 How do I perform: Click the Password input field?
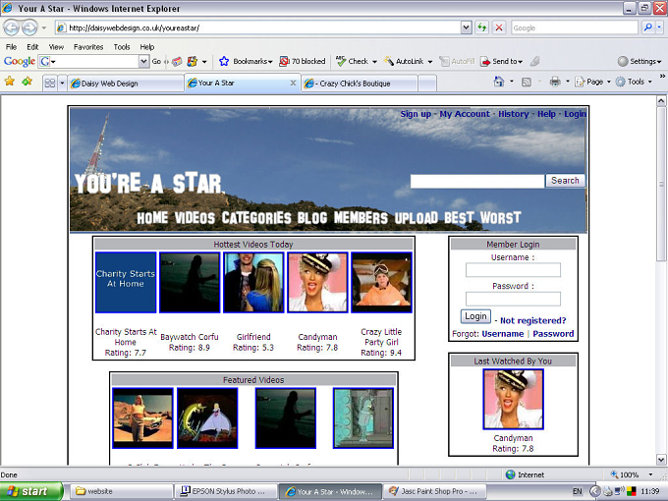pos(513,299)
